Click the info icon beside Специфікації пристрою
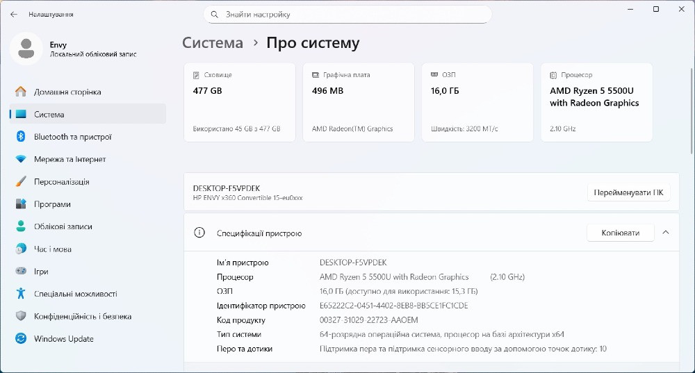The image size is (695, 373). tap(199, 233)
